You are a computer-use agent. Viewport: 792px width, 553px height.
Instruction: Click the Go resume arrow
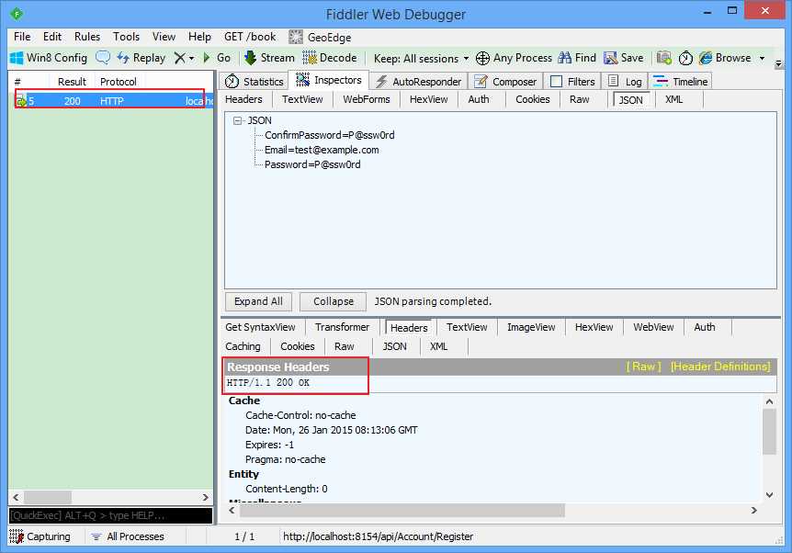(207, 58)
